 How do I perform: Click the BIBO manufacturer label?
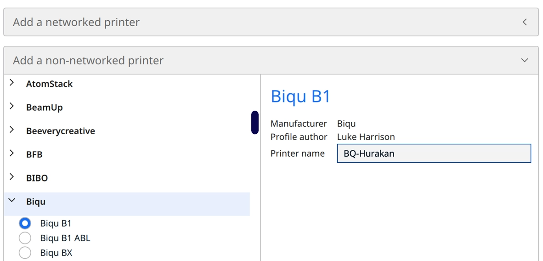(37, 178)
